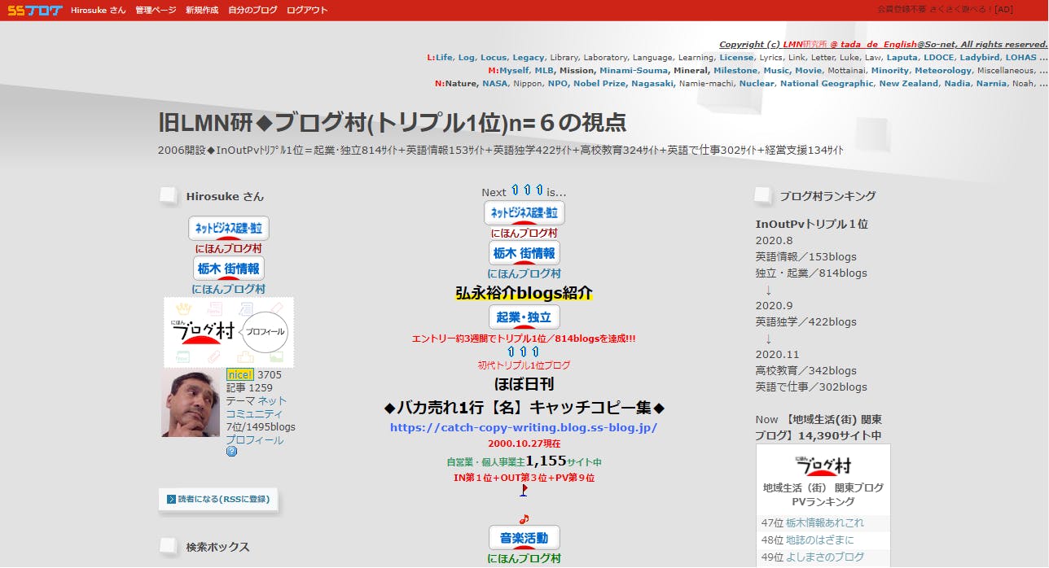This screenshot has height=568, width=1049.
Task: Open the NASA tag link
Action: point(494,84)
